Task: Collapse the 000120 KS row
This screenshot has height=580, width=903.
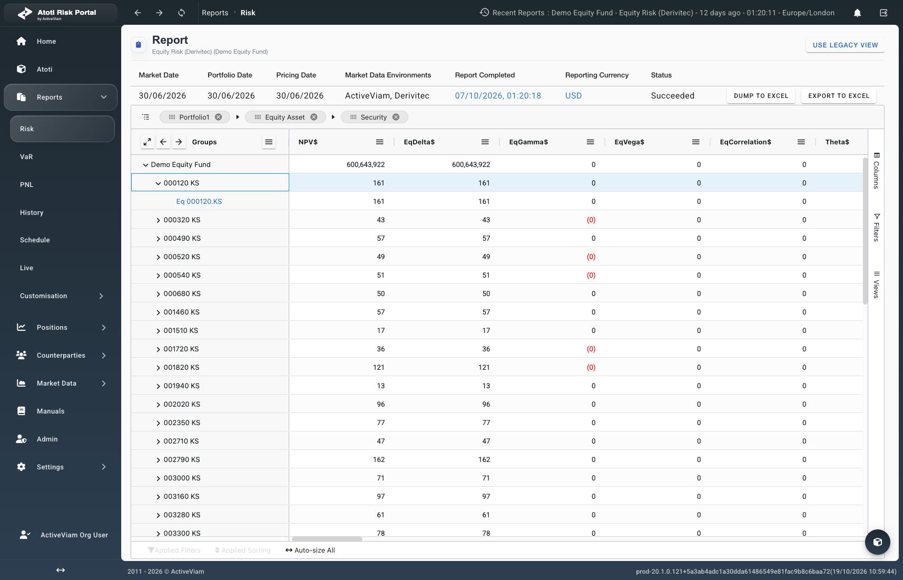Action: click(x=158, y=183)
